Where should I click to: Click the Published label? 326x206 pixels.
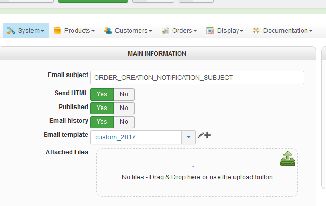pyautogui.click(x=73, y=107)
